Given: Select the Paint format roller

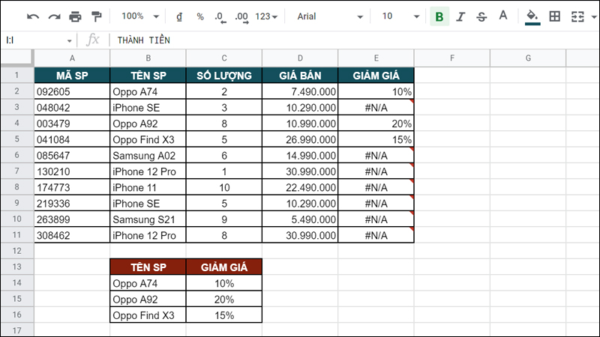Looking at the screenshot, I should tap(96, 16).
